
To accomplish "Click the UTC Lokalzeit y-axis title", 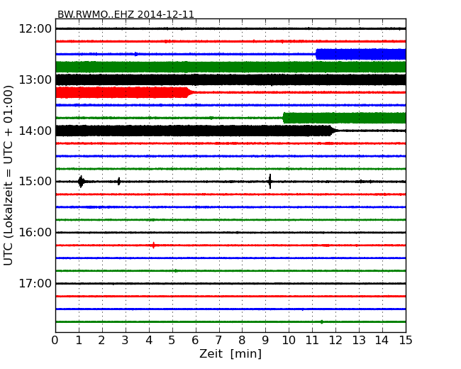I will [9, 175].
